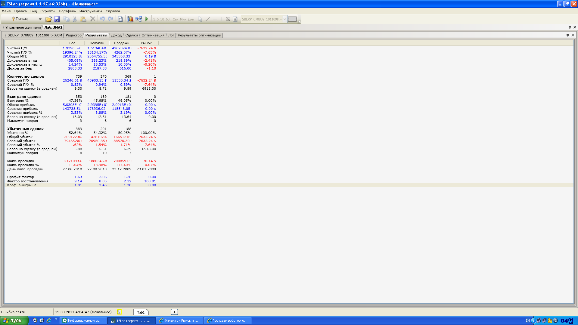Click the open folder icon
Viewport: 578px width, 325px height.
[48, 19]
